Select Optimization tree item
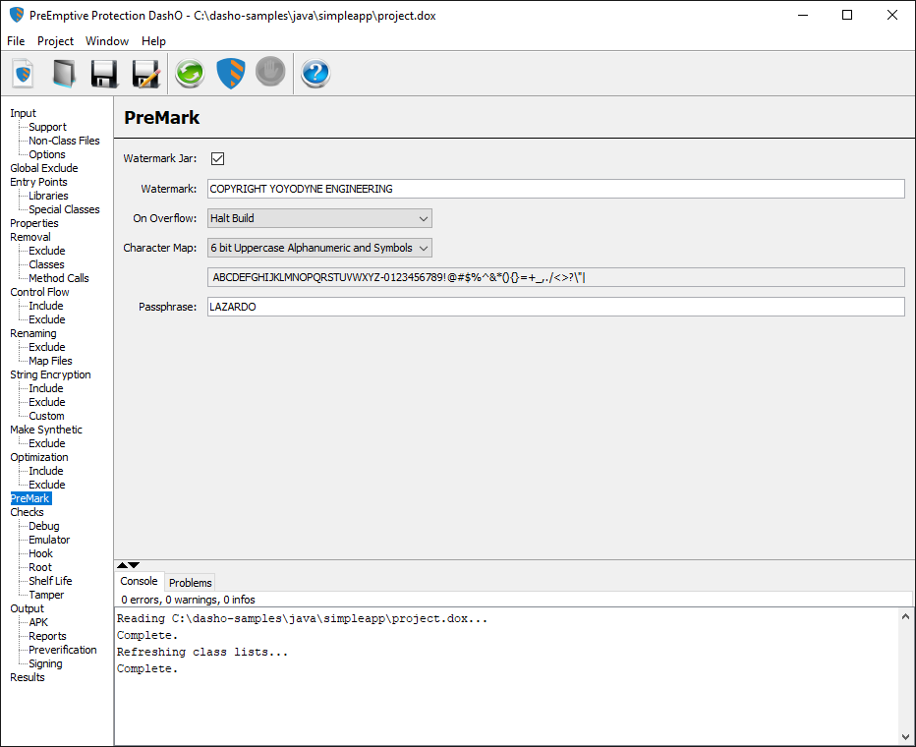 point(39,457)
